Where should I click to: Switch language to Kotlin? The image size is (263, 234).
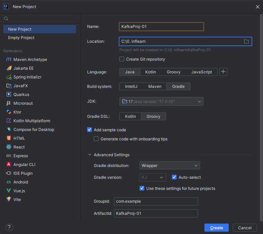(x=150, y=72)
